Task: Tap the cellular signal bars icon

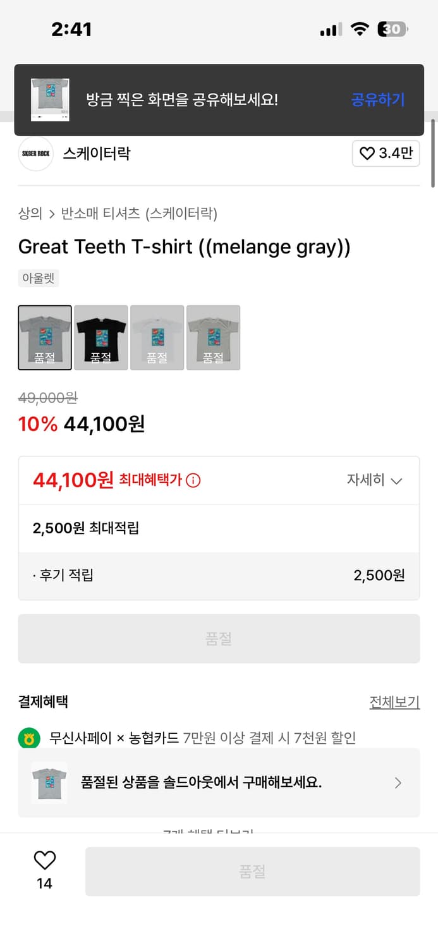Action: click(x=329, y=28)
